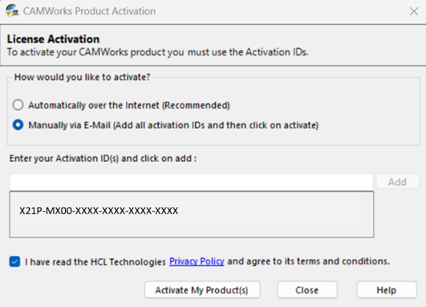The height and width of the screenshot is (307, 426).
Task: Select the Automatically over the Internet radio button
Action: pos(18,105)
